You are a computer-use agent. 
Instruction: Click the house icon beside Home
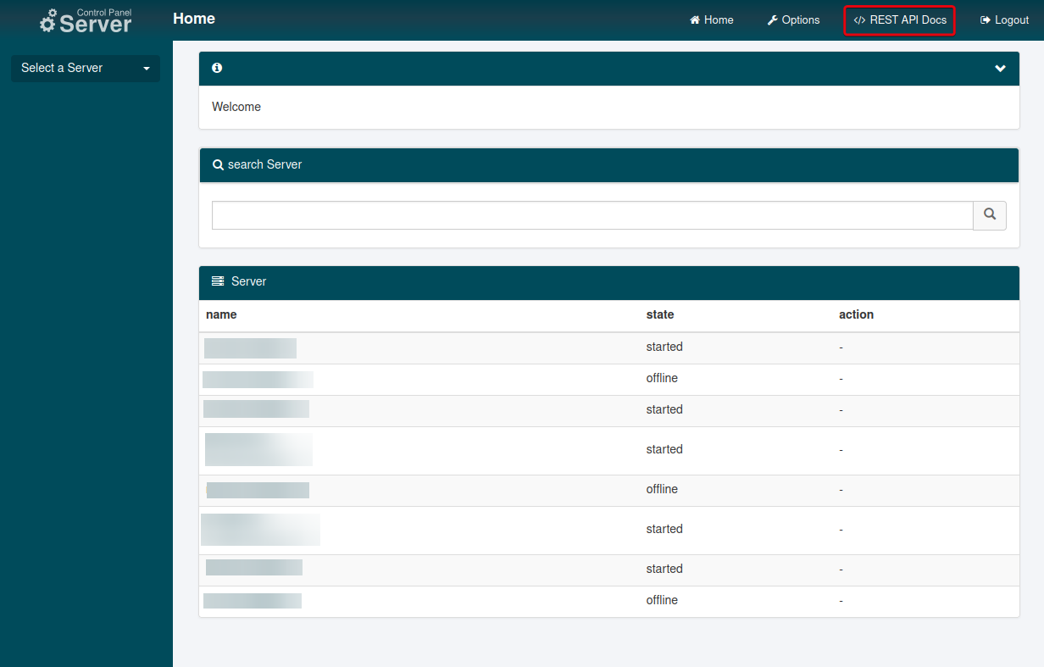tap(695, 20)
